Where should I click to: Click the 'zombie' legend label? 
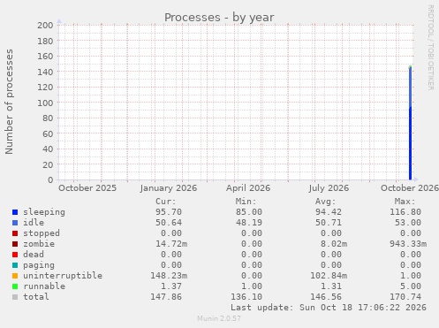coord(39,244)
